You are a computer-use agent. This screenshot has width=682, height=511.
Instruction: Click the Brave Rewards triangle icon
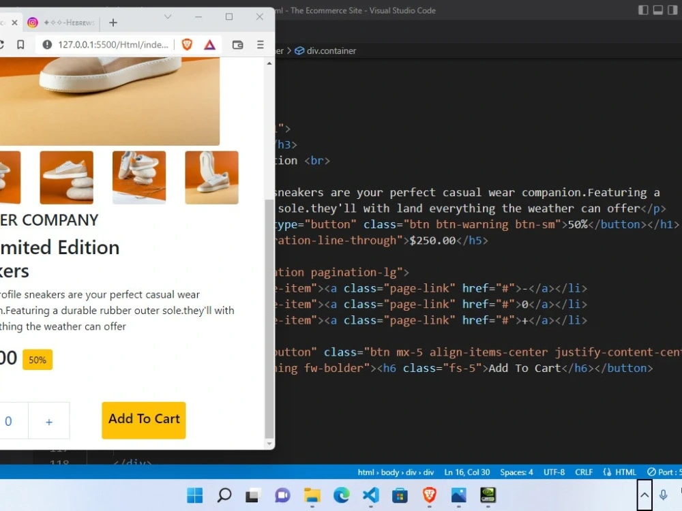(209, 45)
